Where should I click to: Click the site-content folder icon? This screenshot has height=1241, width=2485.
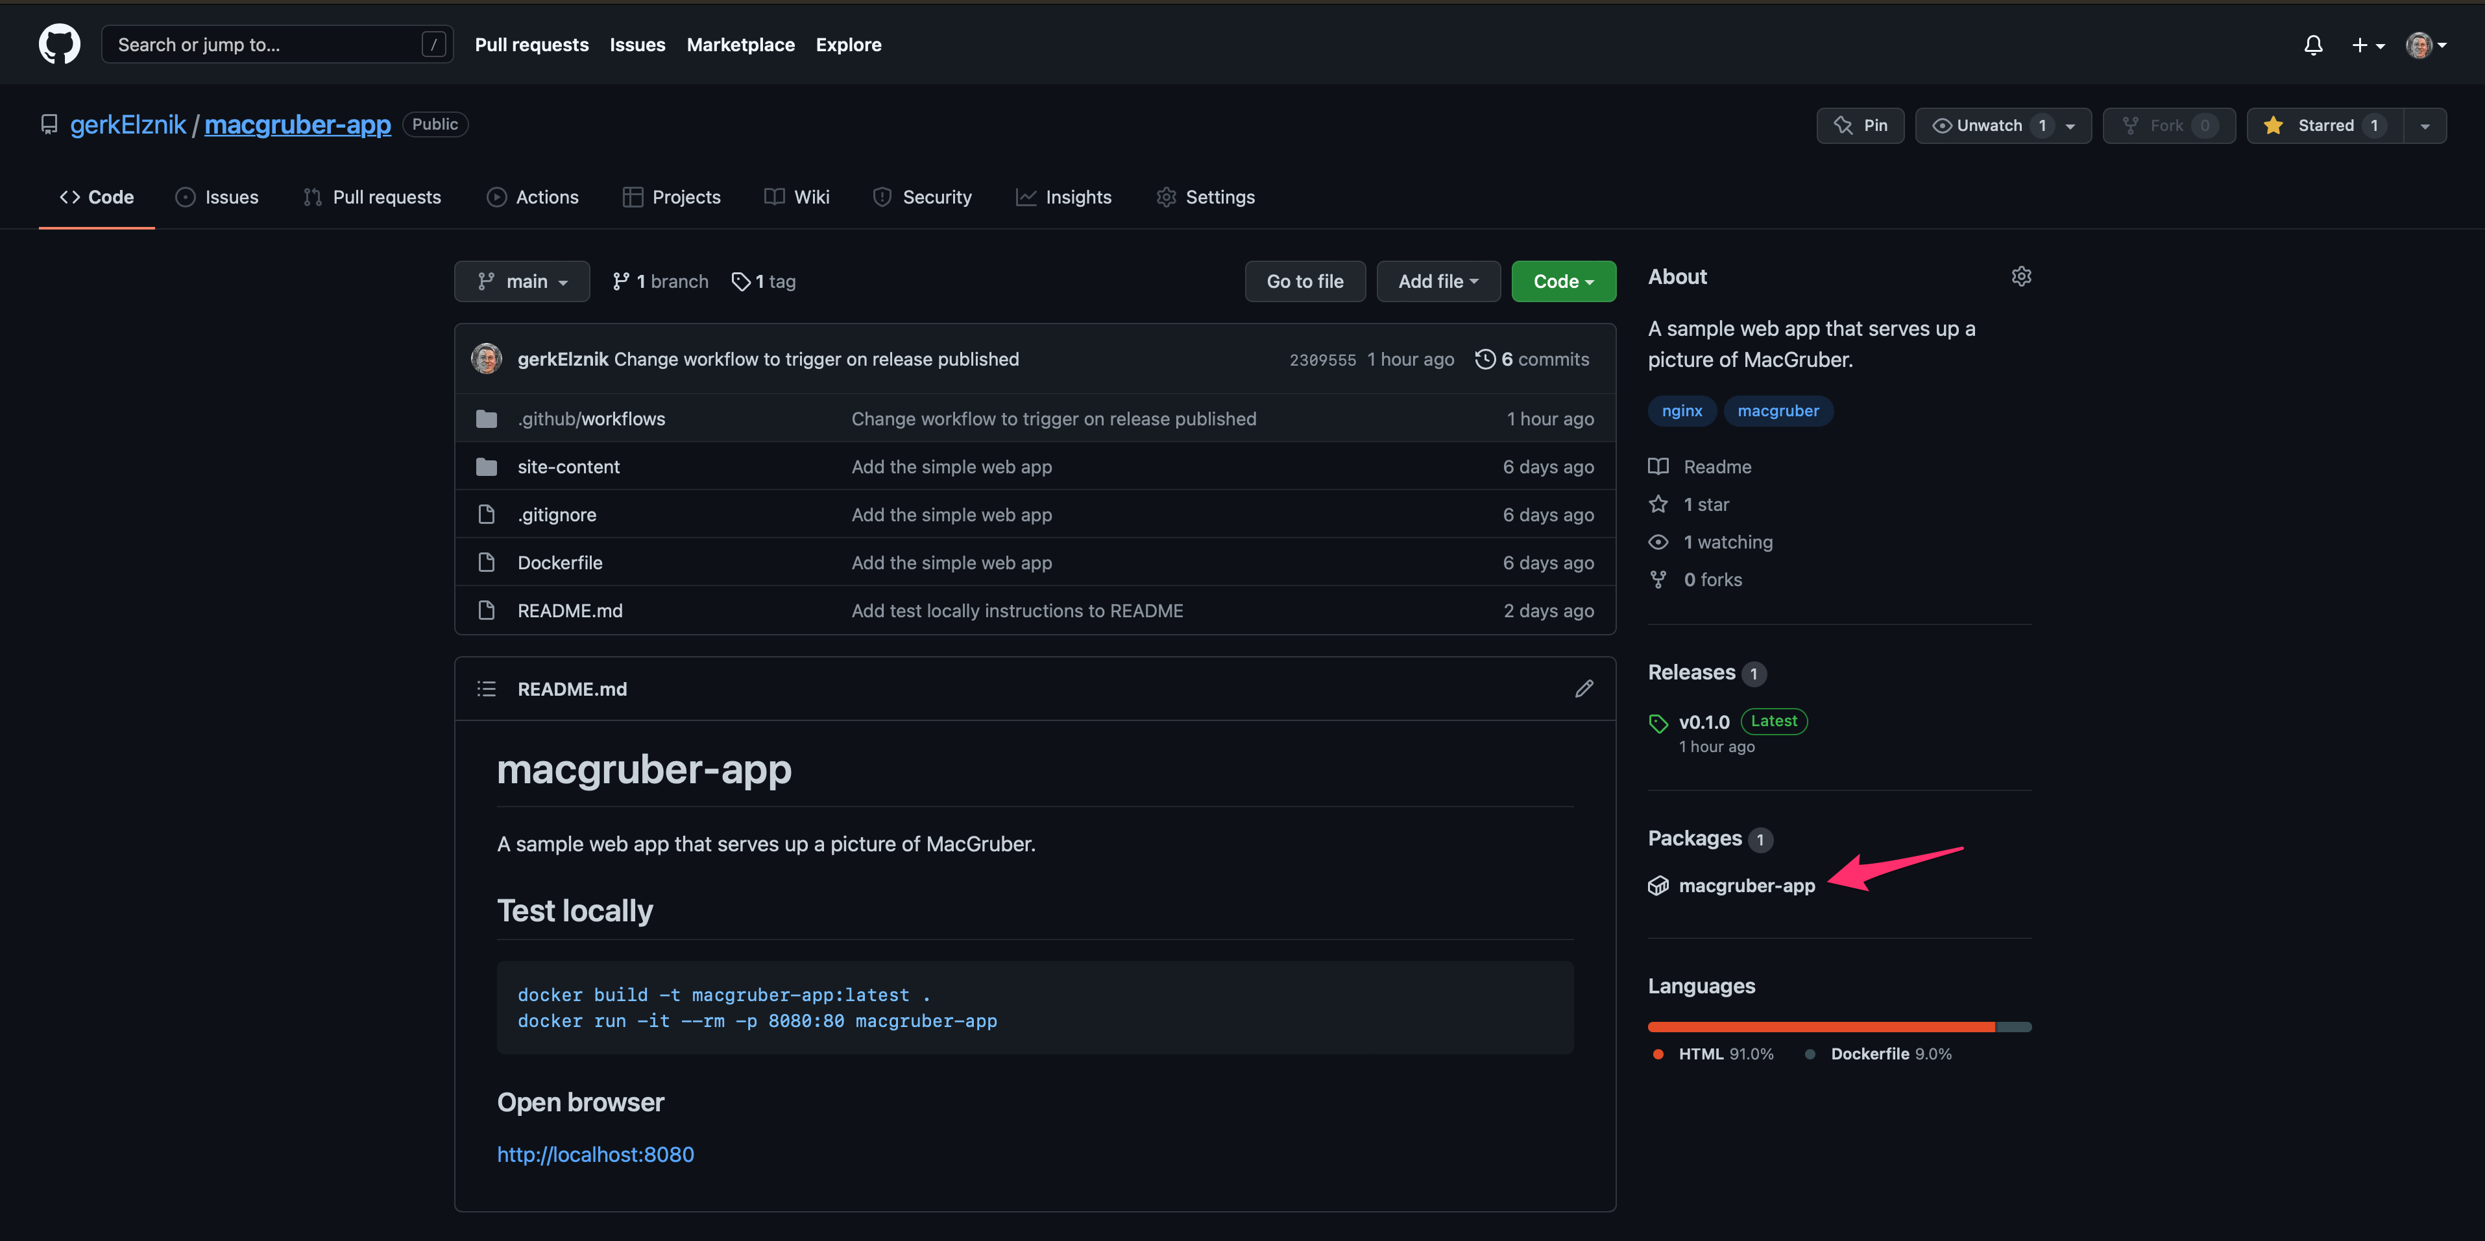(x=486, y=467)
